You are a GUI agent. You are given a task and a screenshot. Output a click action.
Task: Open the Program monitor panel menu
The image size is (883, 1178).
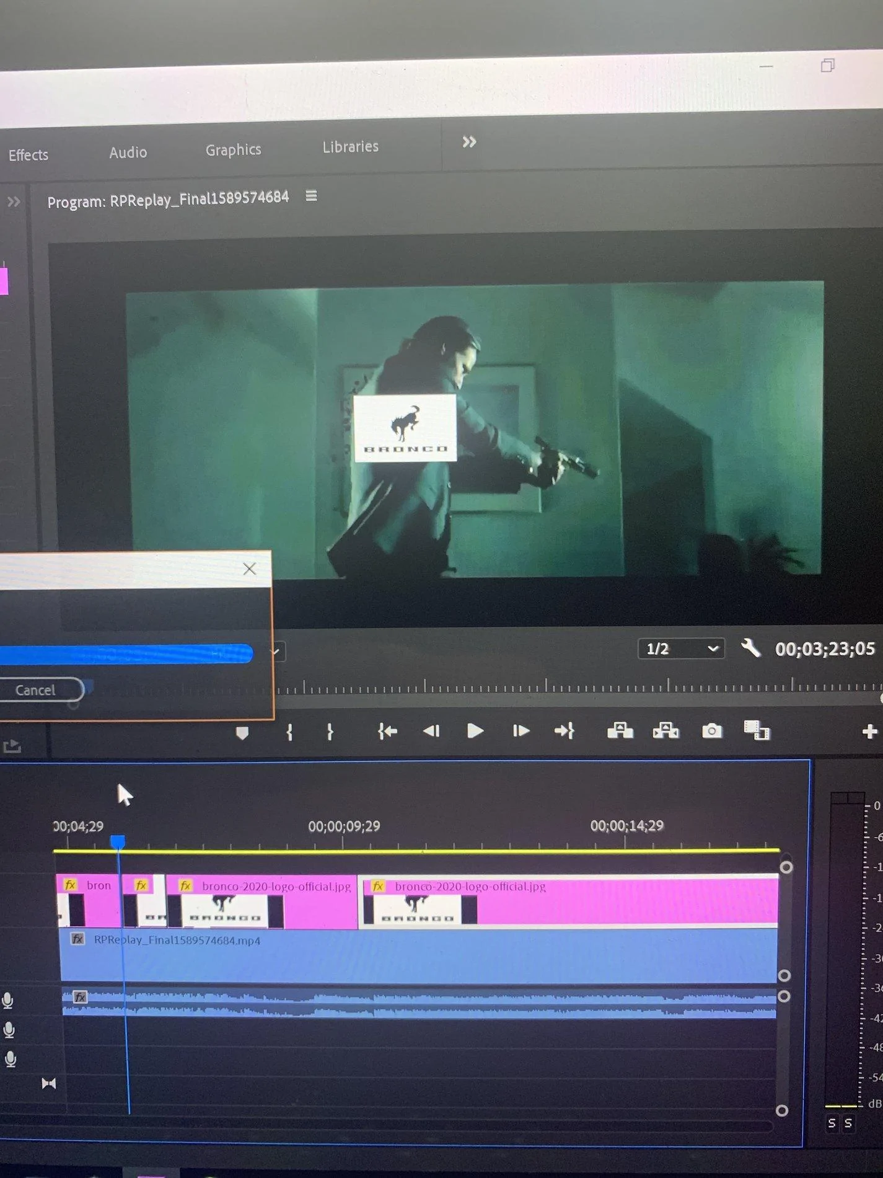(x=311, y=196)
